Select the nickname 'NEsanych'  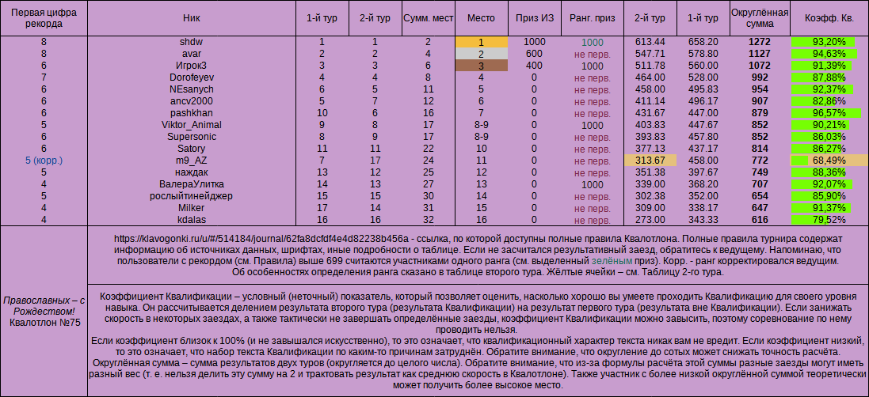tap(192, 89)
